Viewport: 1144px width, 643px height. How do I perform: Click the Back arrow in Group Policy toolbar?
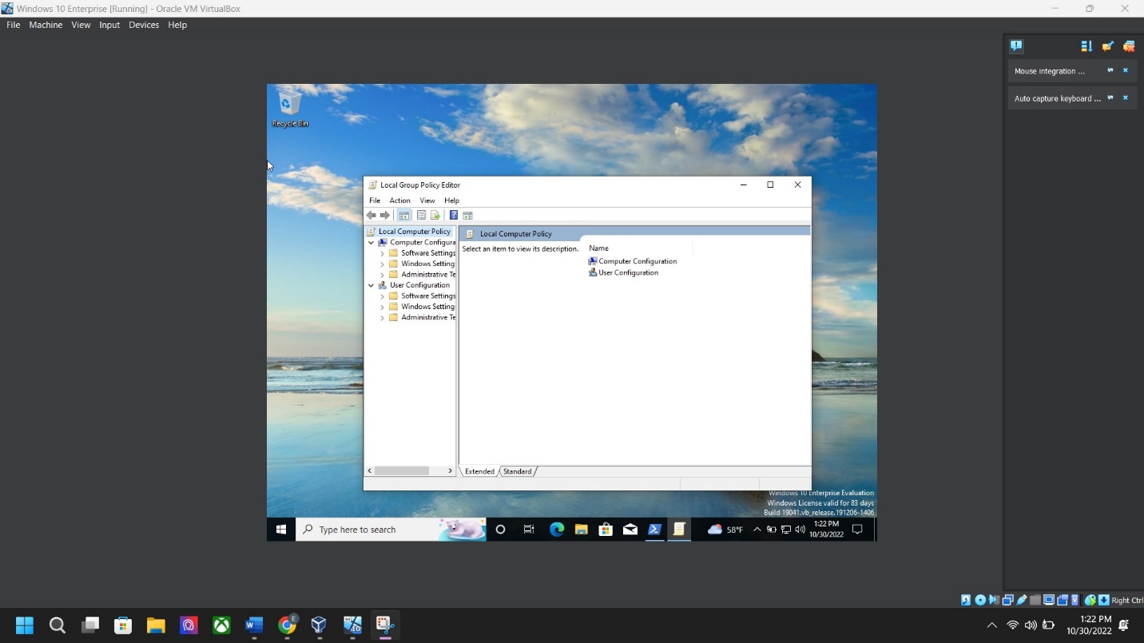pos(371,216)
